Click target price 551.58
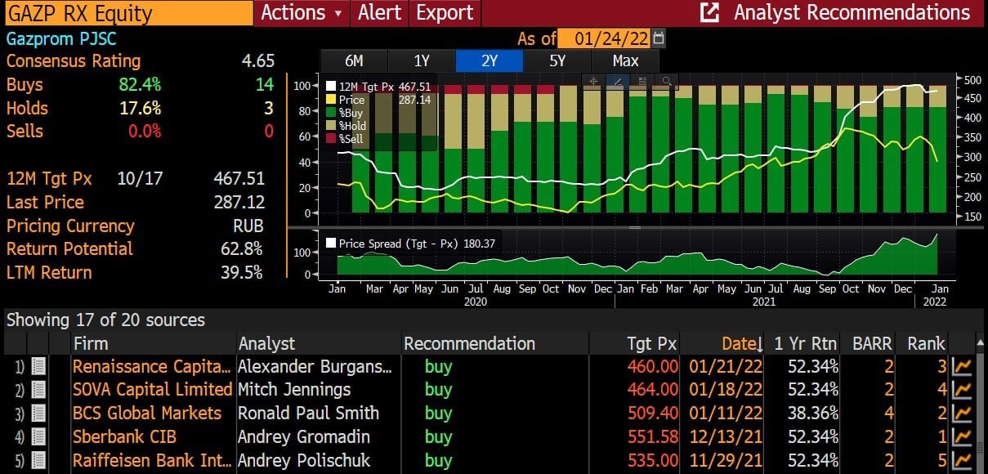The image size is (988, 474). (652, 437)
